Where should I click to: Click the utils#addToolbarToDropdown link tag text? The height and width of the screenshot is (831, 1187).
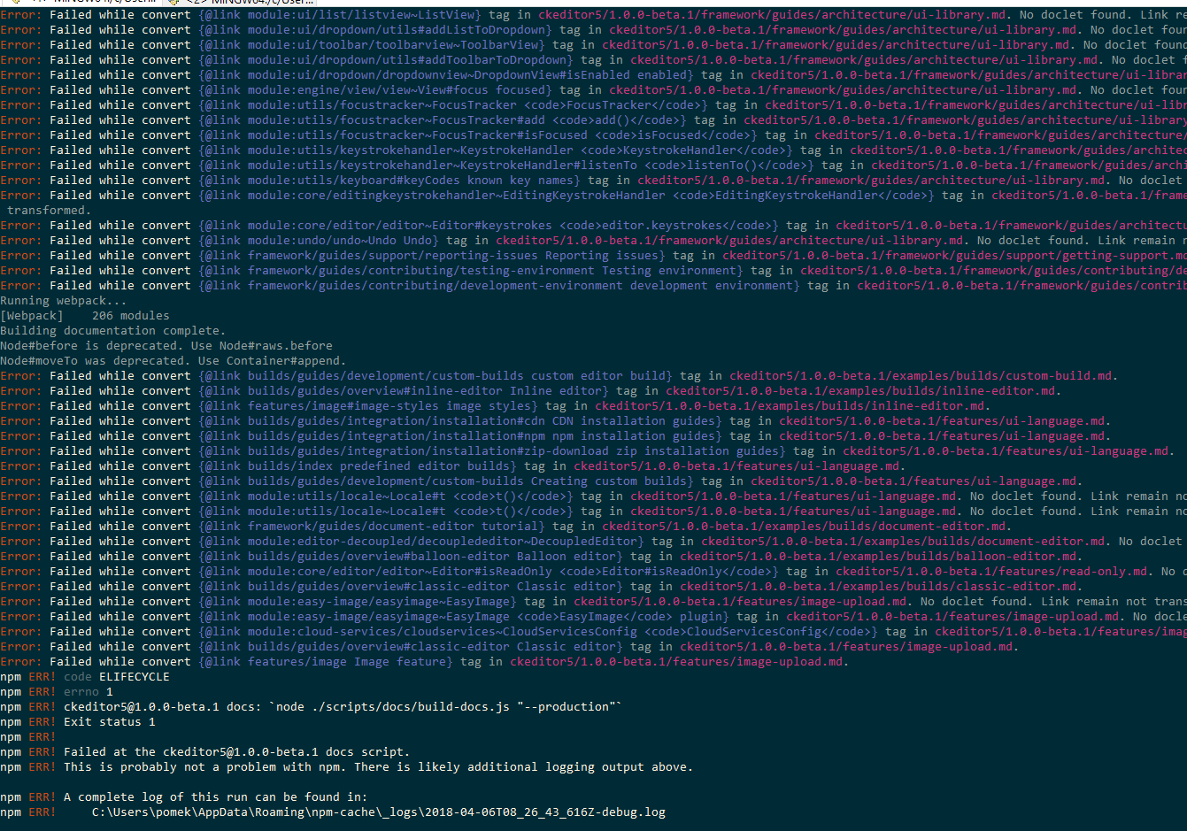point(386,60)
